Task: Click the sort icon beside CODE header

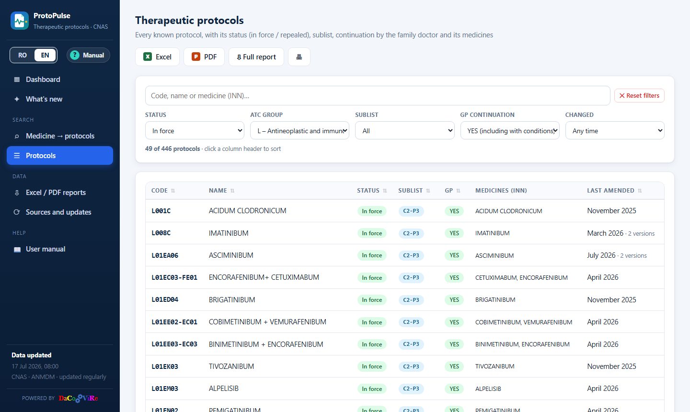Action: point(173,191)
